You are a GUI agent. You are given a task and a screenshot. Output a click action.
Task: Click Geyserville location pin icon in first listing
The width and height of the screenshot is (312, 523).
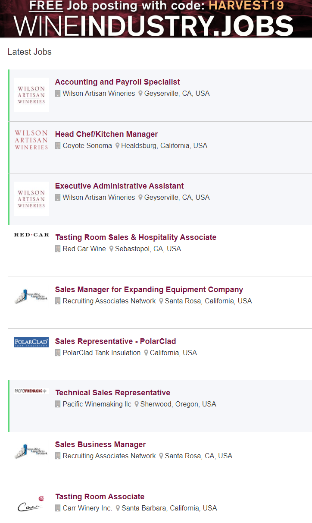click(x=140, y=94)
